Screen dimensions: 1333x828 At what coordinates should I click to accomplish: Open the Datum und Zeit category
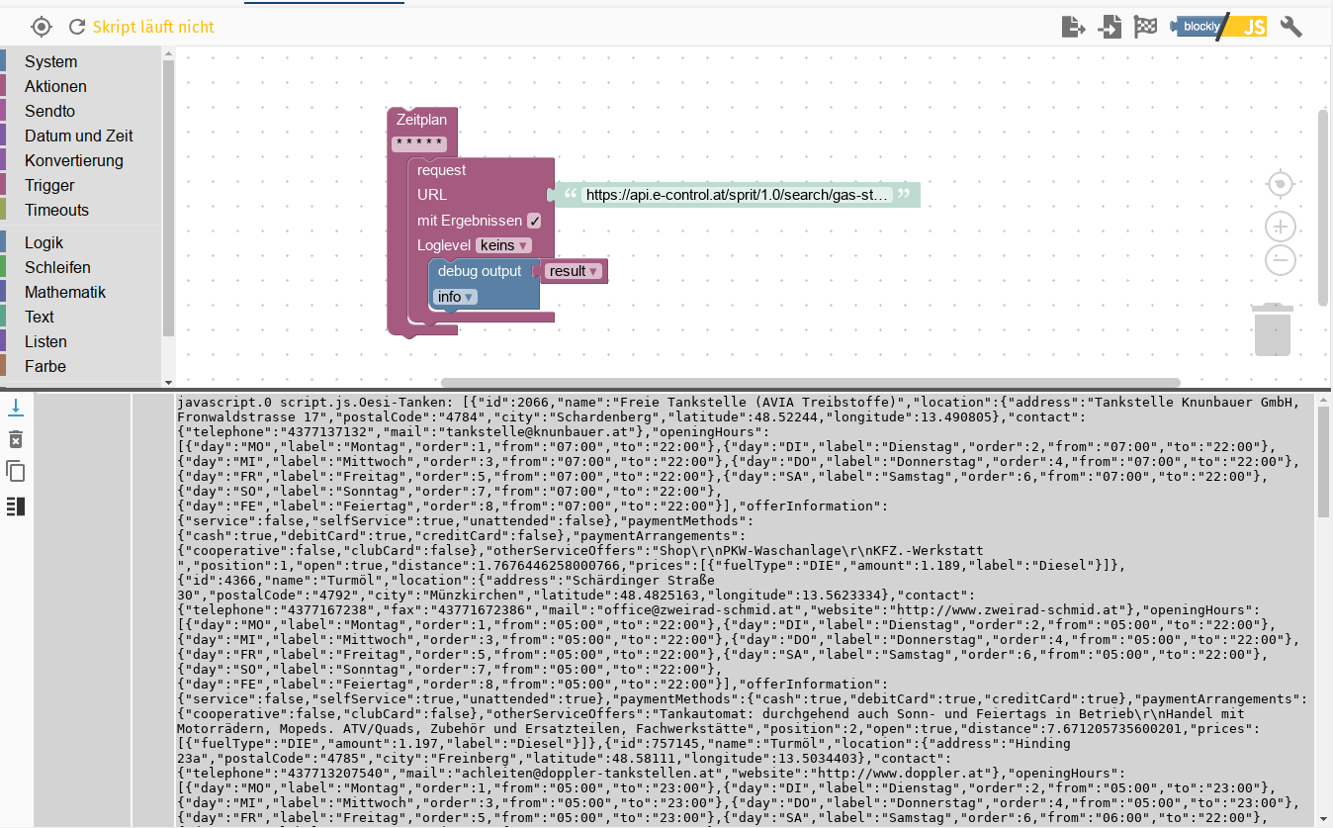[x=80, y=136]
